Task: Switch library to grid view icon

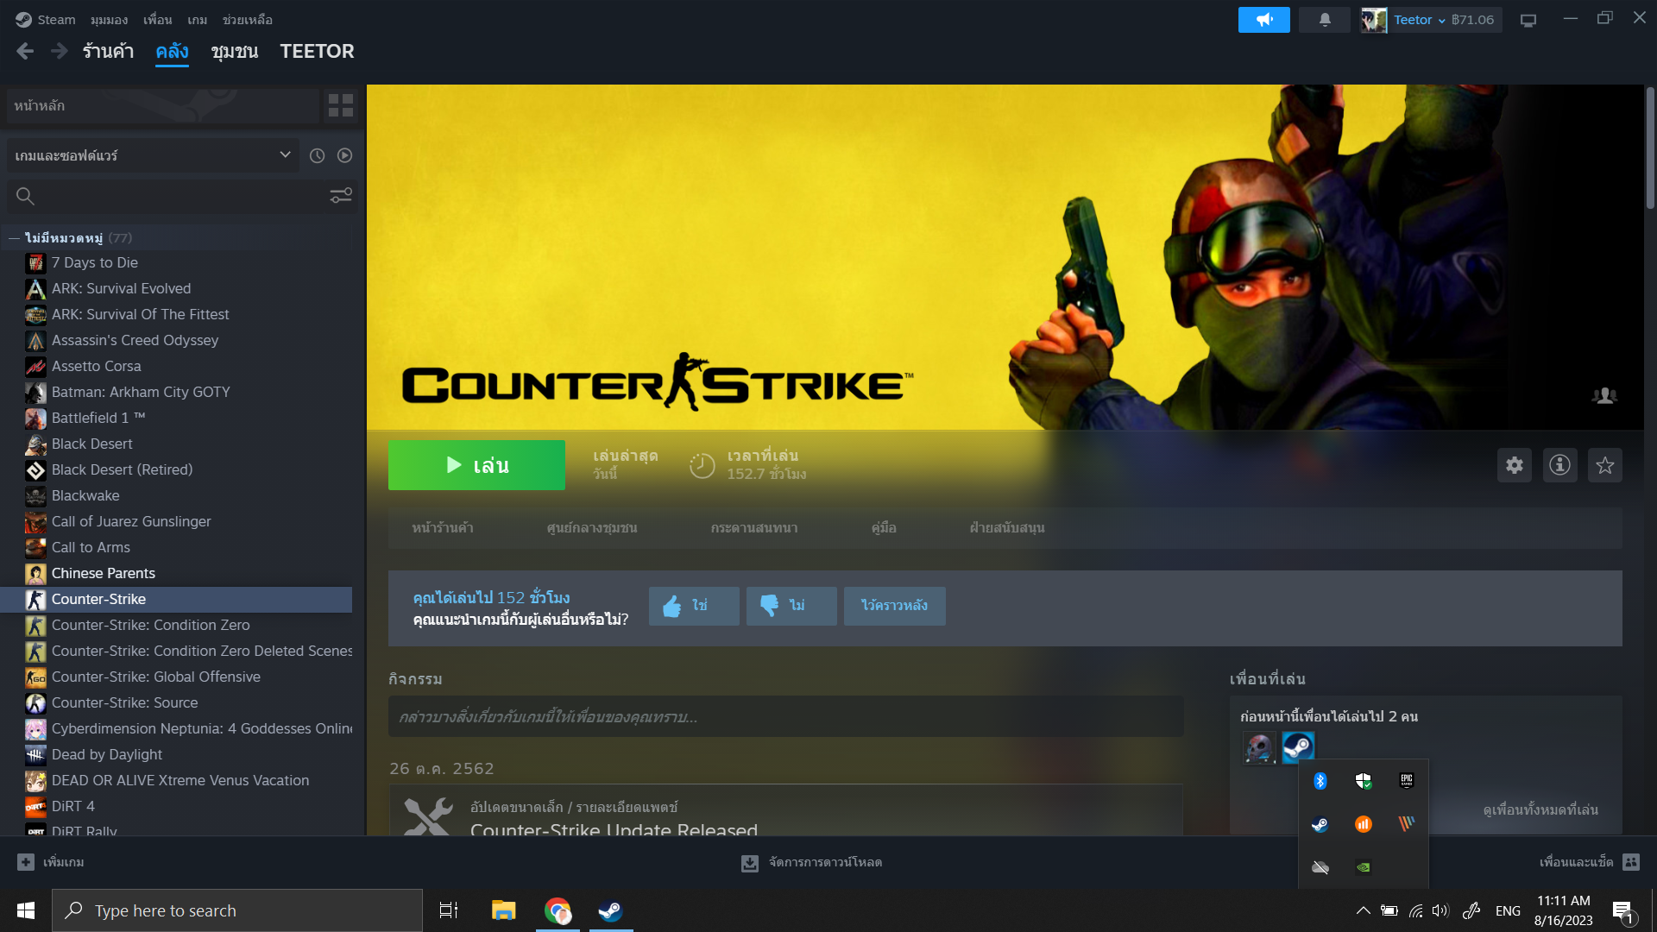Action: pos(341,105)
